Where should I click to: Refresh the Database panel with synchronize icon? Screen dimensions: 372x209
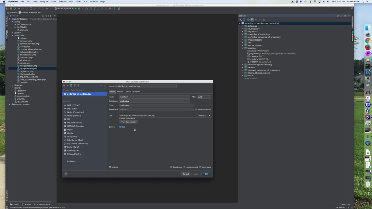[248, 20]
